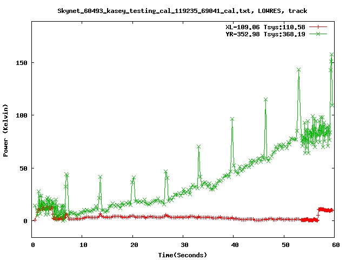Click the x-axis tick label 40
This screenshot has height=260, width=346.
(235, 245)
